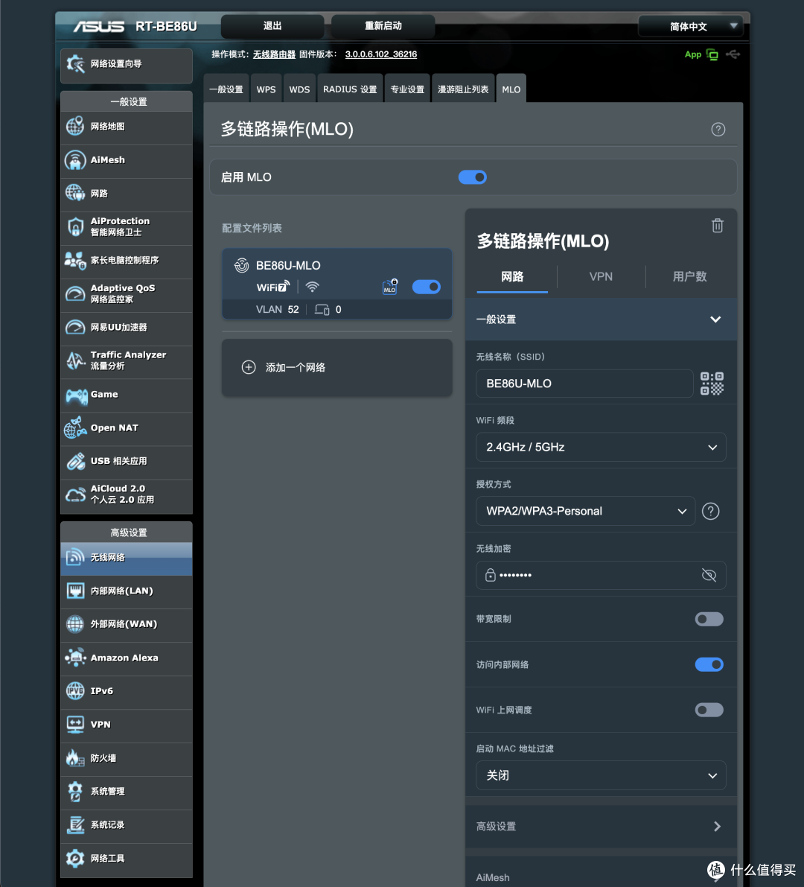Switch to the 漫游阻止列表 tab
This screenshot has height=887, width=804.
coord(463,89)
